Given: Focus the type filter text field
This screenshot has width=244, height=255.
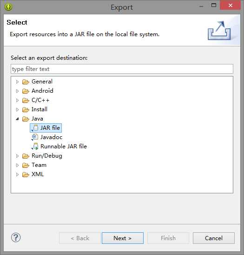Looking at the screenshot, I should (x=122, y=69).
